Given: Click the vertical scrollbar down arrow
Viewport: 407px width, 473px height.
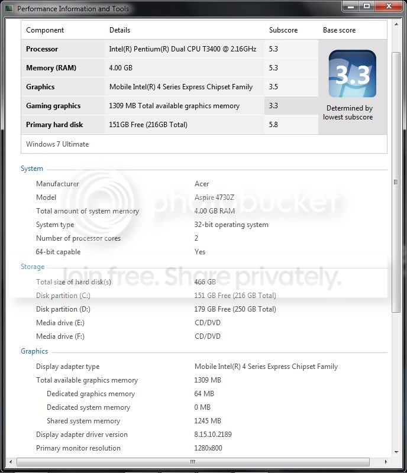Looking at the screenshot, I should [396, 452].
